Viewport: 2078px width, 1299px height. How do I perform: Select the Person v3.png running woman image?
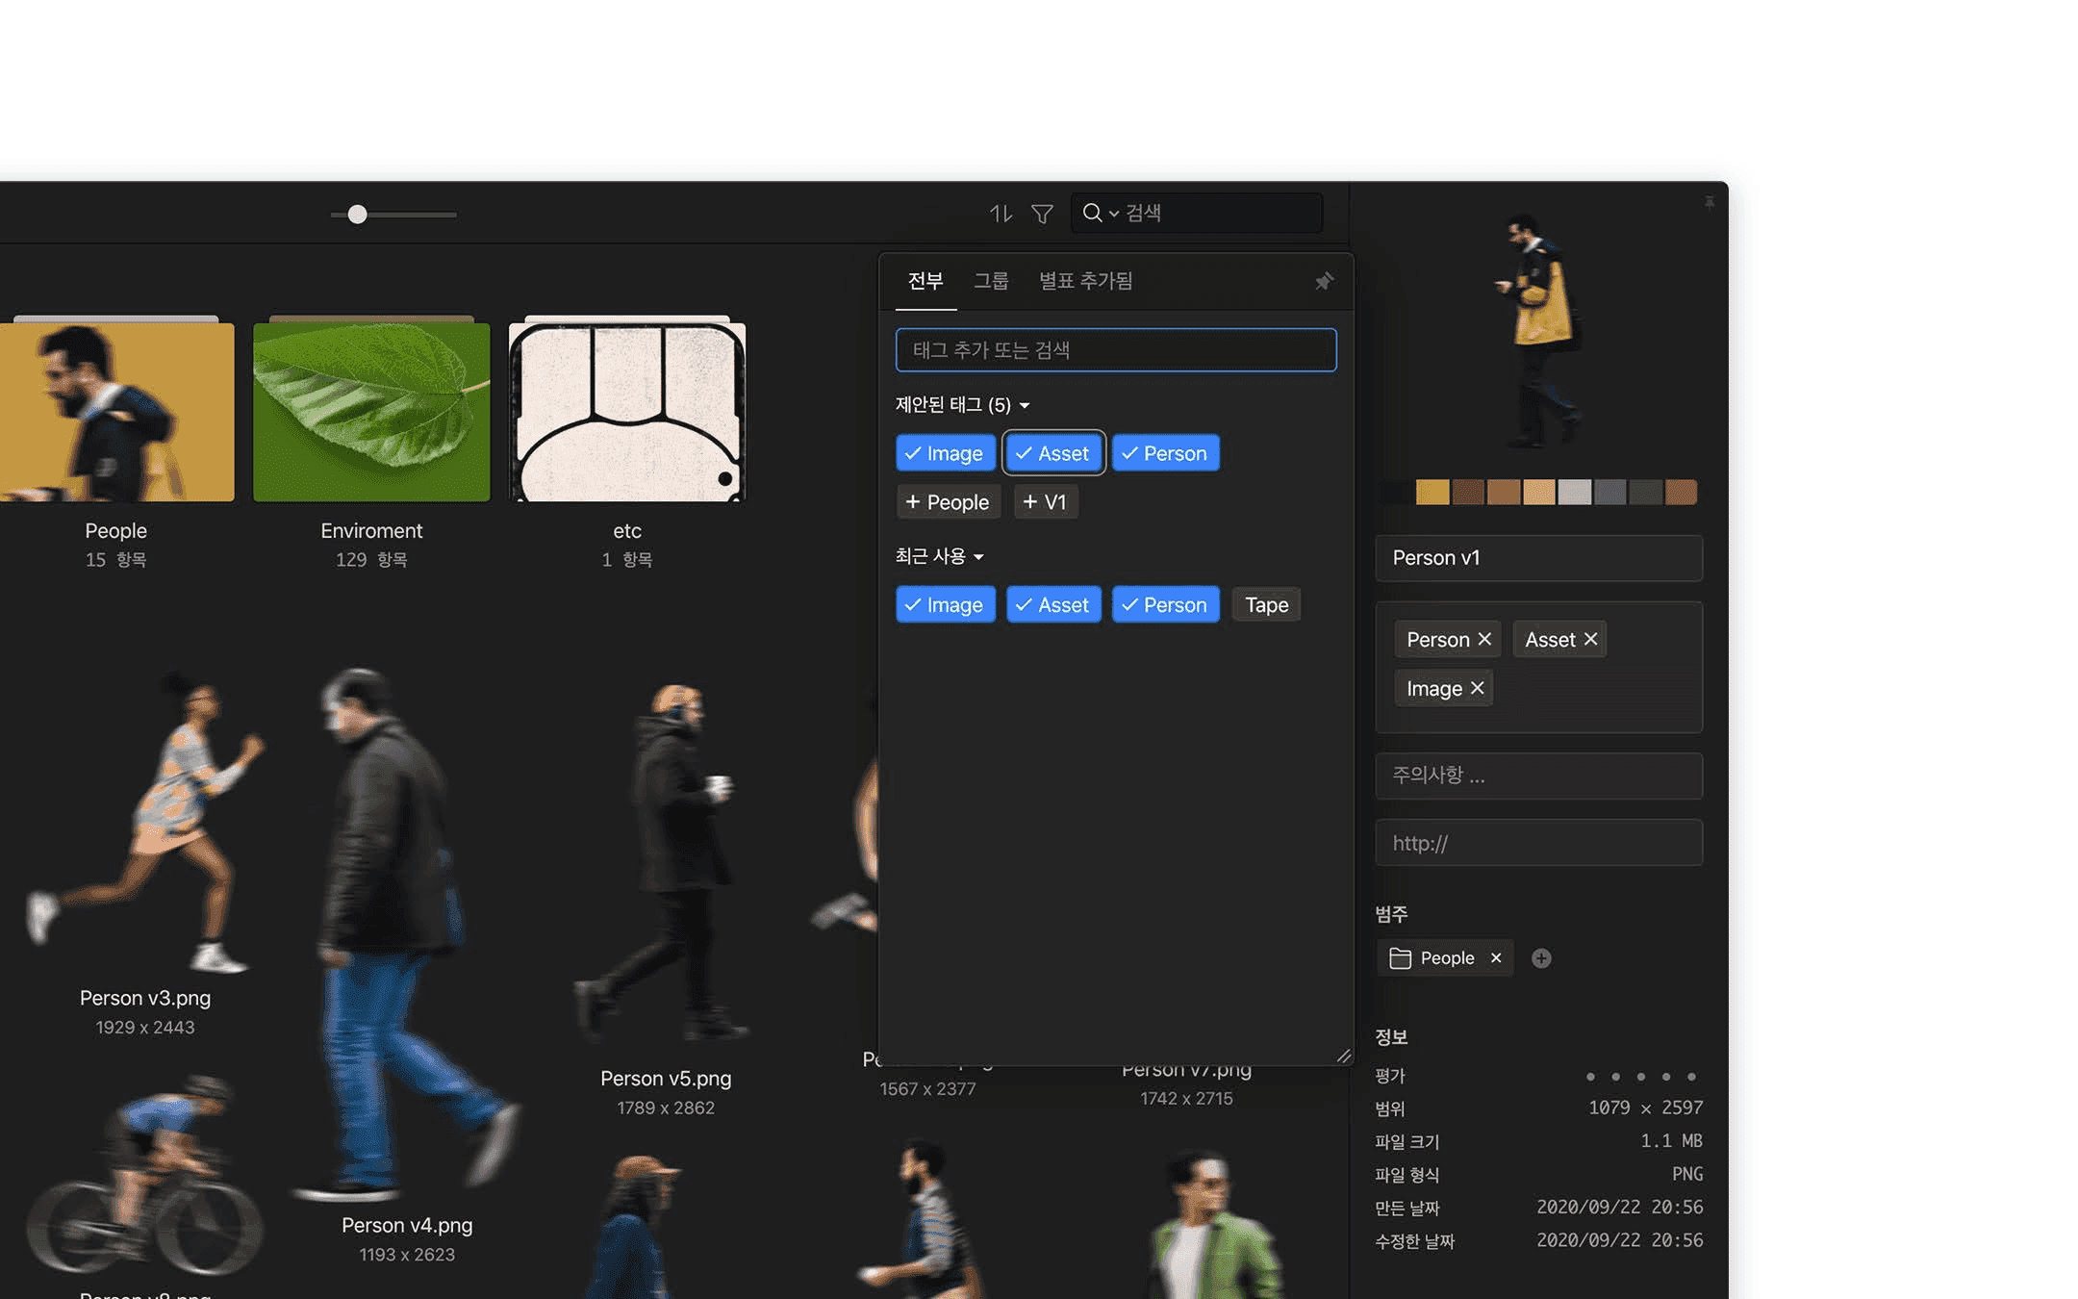coord(145,824)
